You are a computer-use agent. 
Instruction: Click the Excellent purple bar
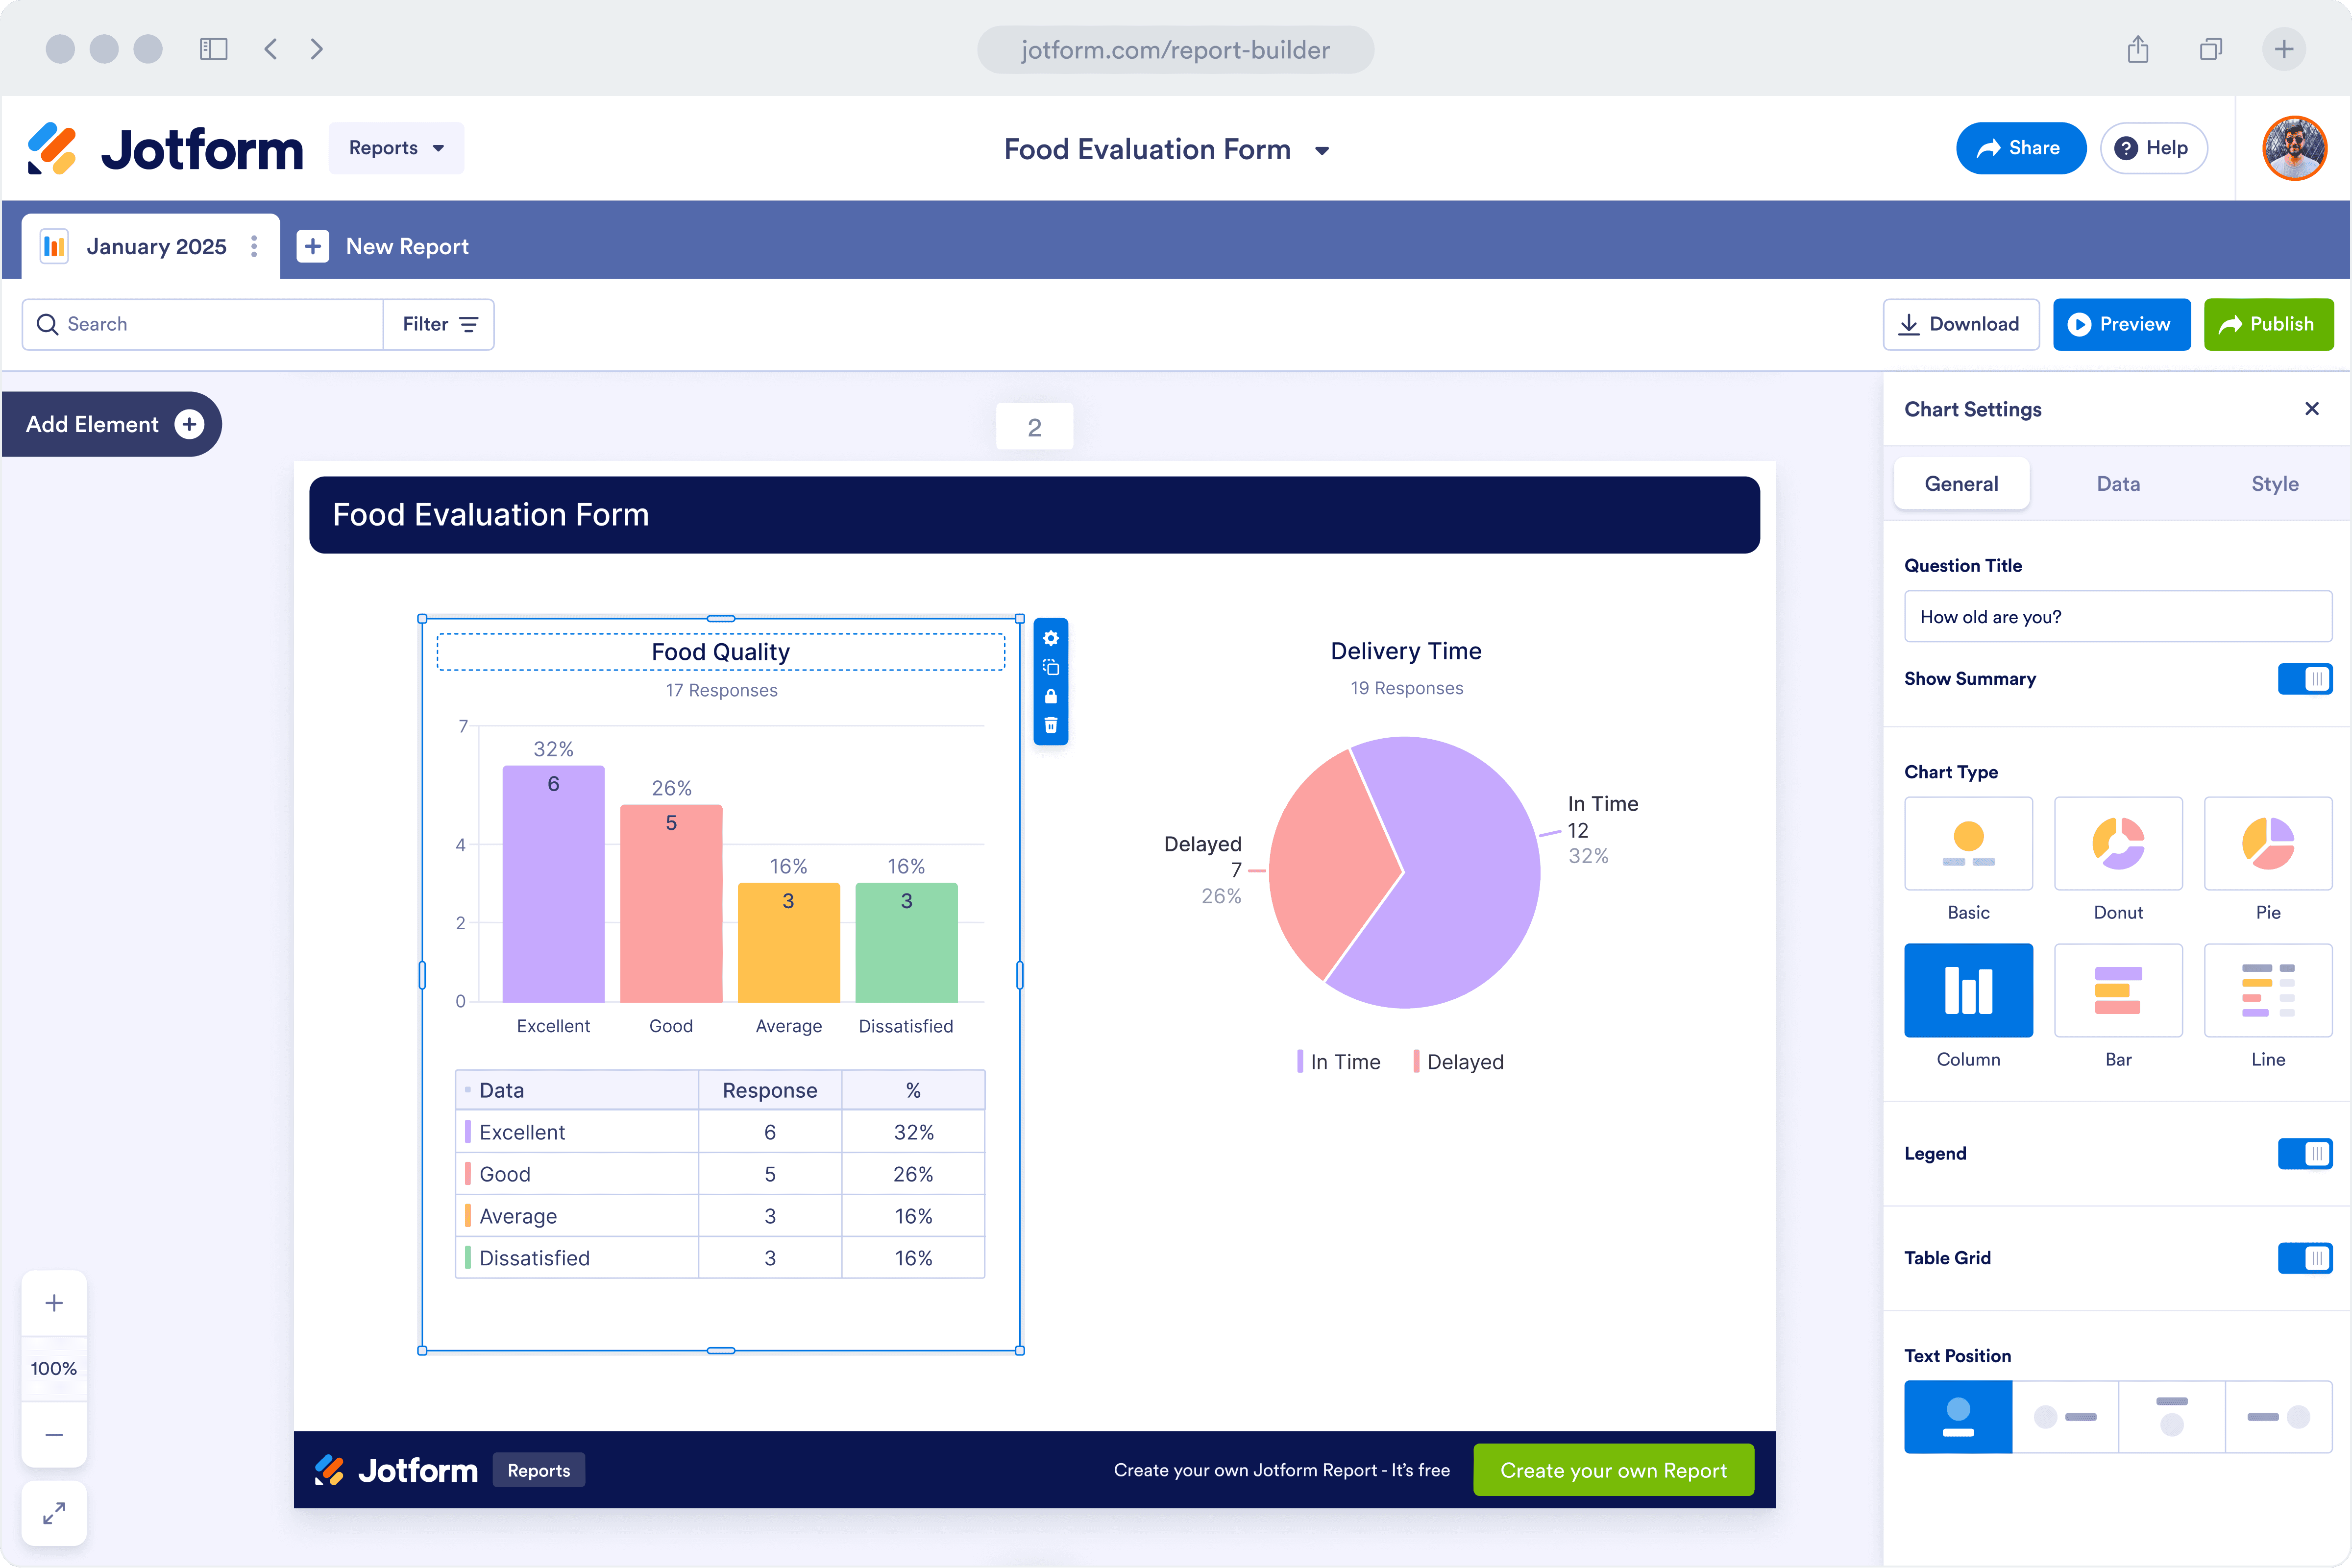553,884
